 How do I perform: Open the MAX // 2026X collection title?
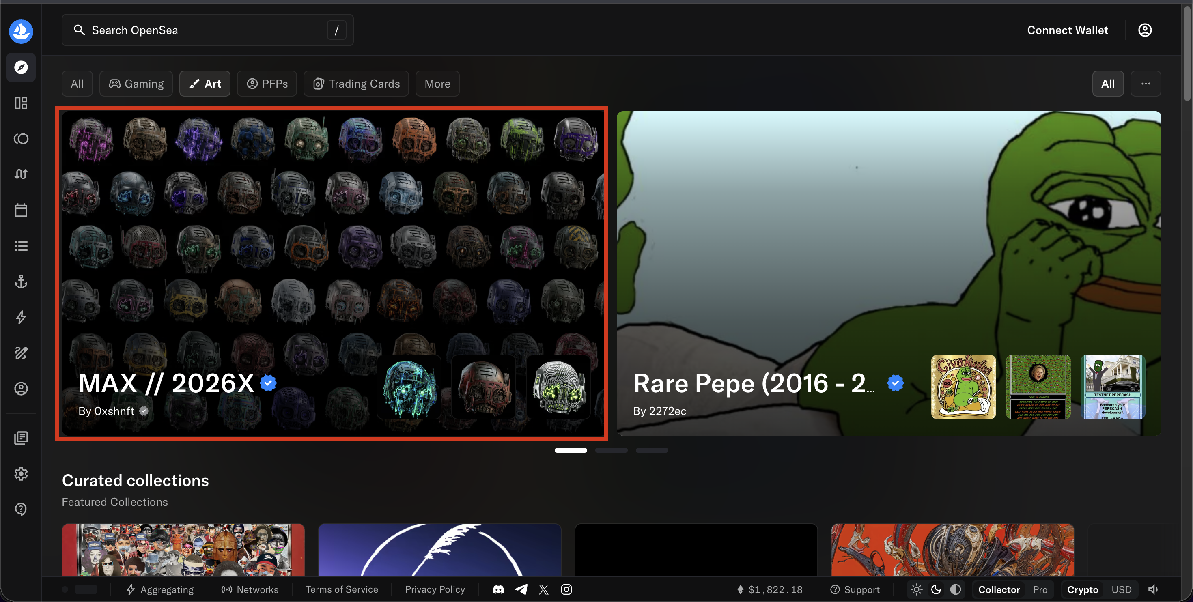(x=166, y=383)
